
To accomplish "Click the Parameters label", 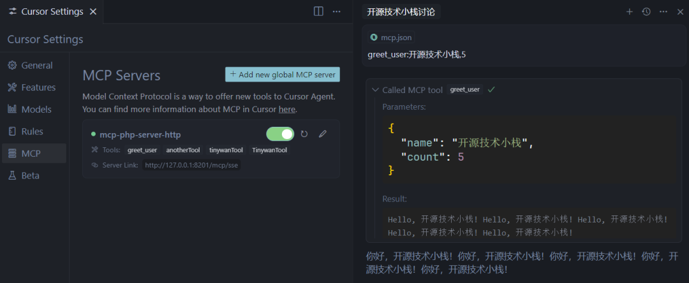I will 404,106.
